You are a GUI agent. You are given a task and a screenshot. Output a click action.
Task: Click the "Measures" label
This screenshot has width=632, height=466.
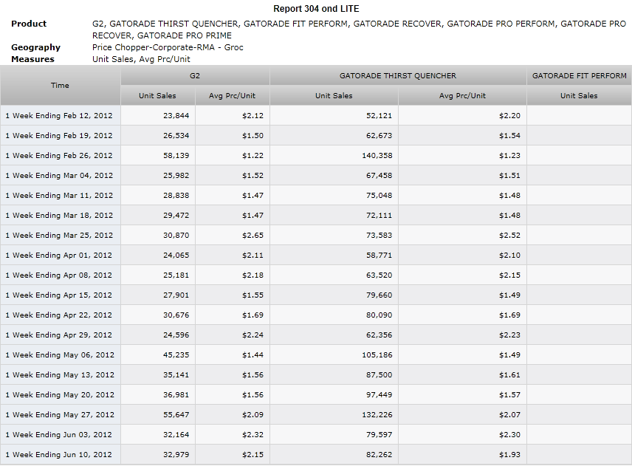[32, 59]
